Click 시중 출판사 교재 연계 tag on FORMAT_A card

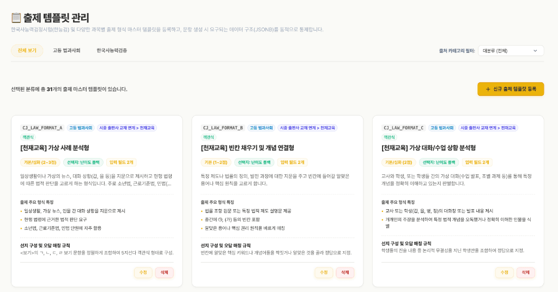127,127
